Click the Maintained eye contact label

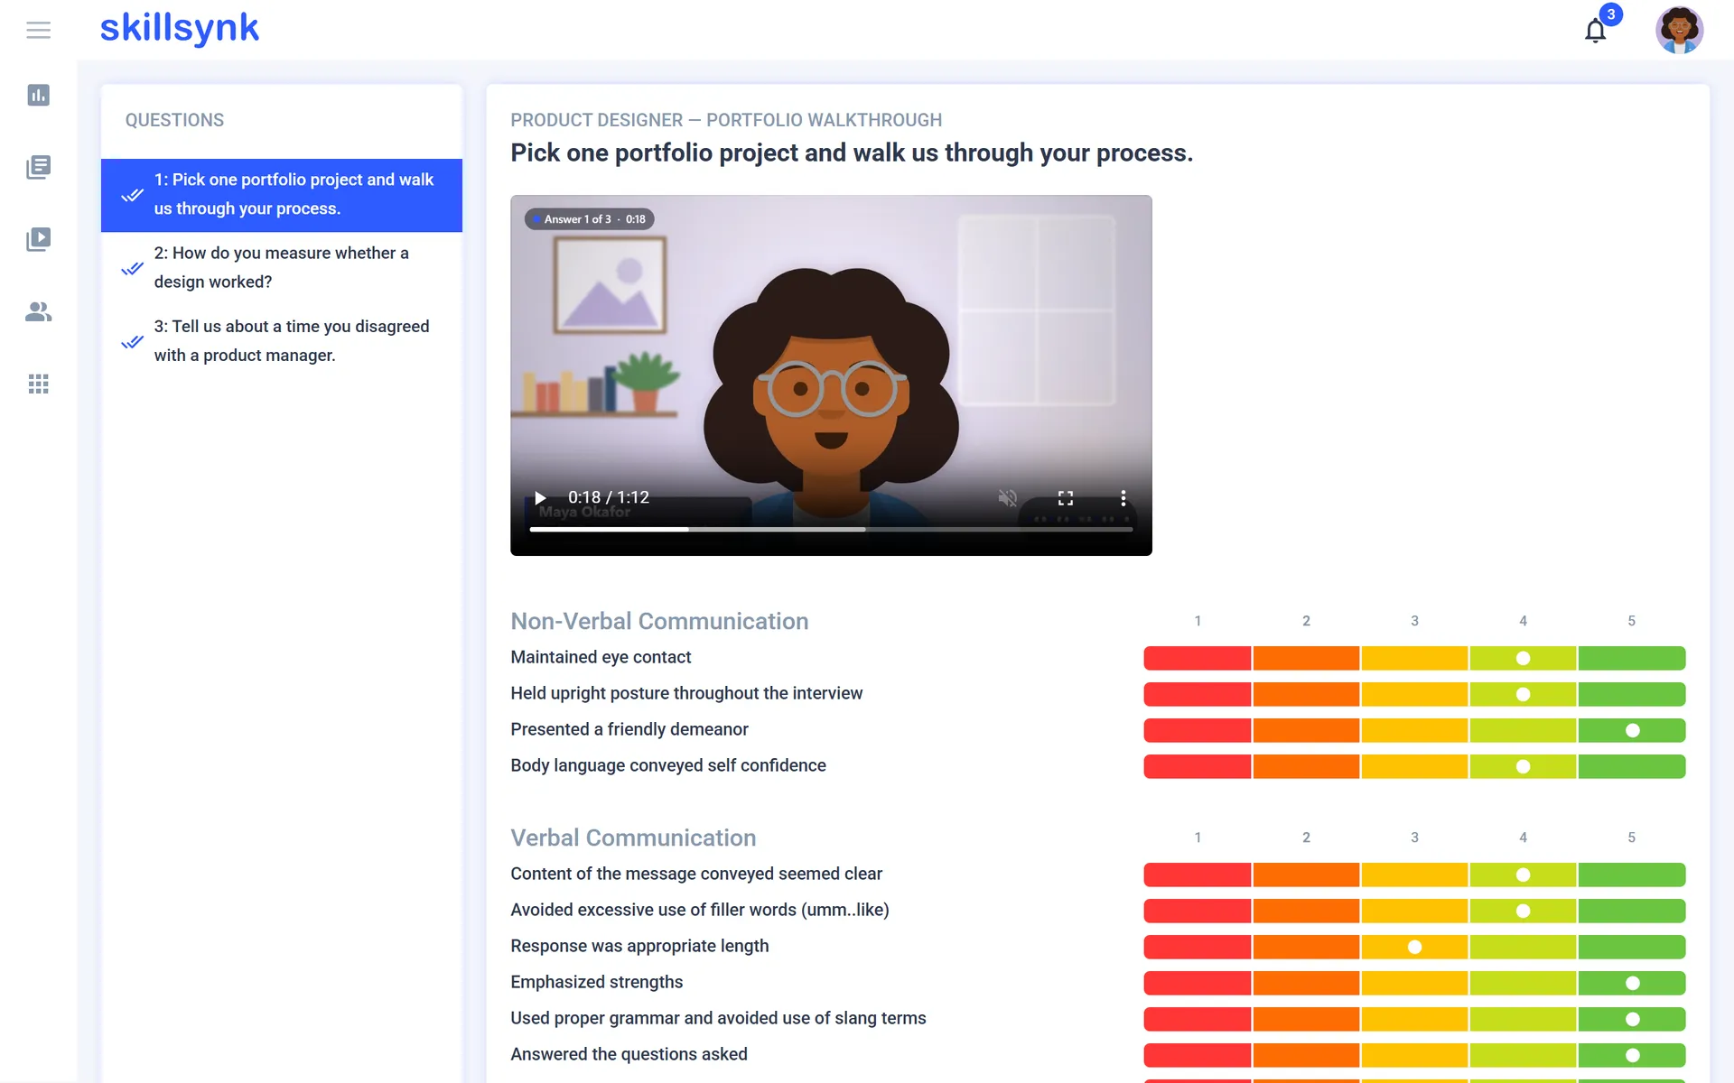[x=601, y=657]
